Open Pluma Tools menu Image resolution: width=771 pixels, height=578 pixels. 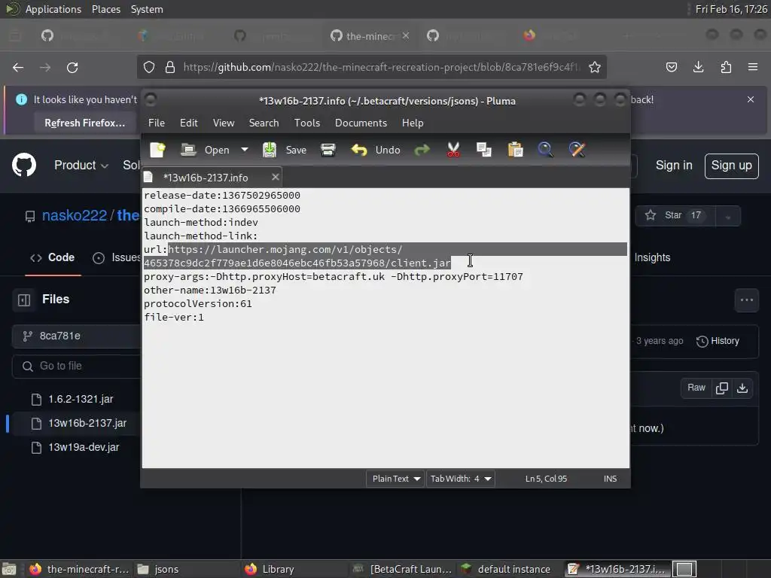pos(307,123)
